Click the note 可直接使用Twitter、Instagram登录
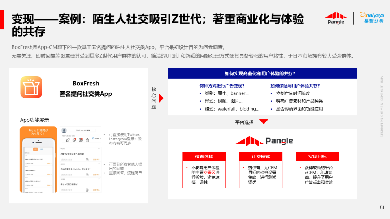This screenshot has height=219, width=390. click(x=125, y=139)
